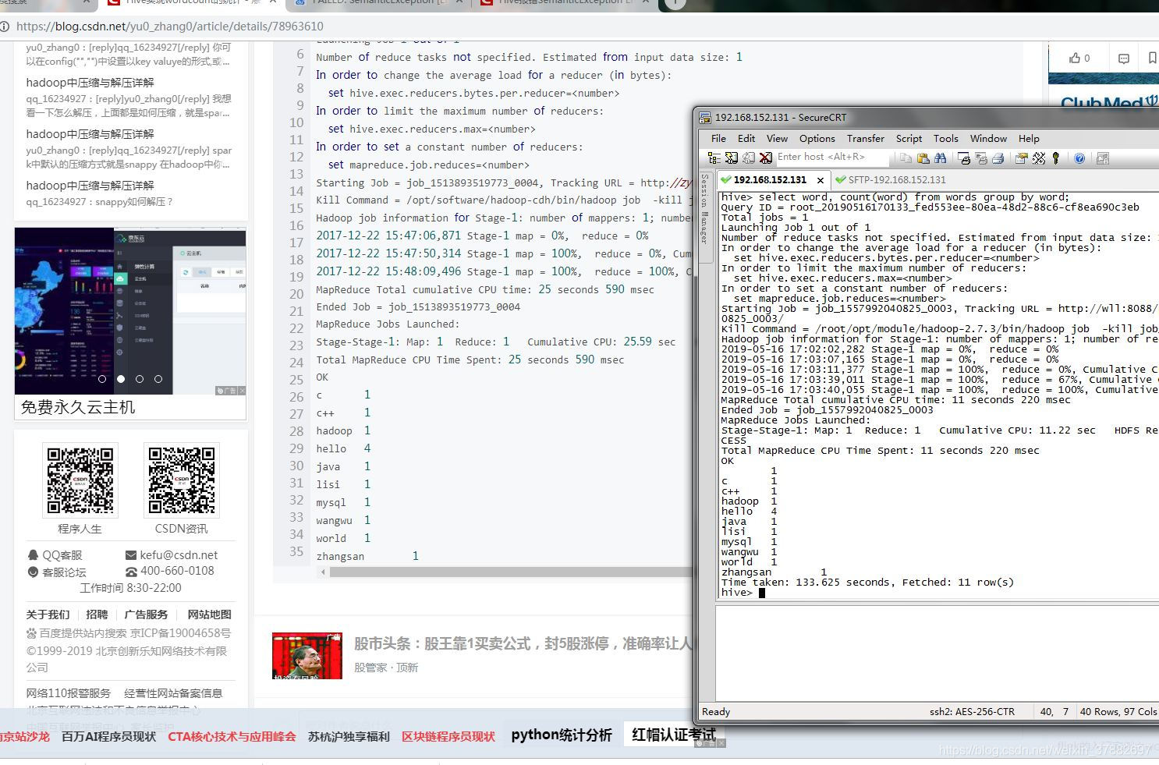Viewport: 1159px width, 765px height.
Task: Select the first carousel dot on cloud ad
Action: point(102,379)
